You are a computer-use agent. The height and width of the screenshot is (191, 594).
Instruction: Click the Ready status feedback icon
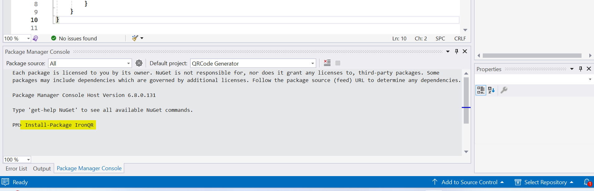click(5, 182)
